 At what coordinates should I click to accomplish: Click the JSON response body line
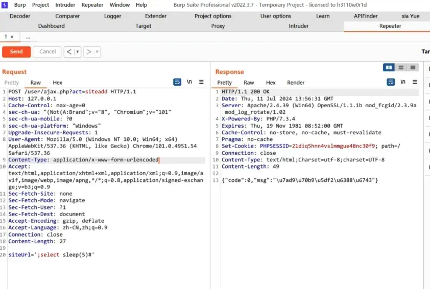[300, 180]
